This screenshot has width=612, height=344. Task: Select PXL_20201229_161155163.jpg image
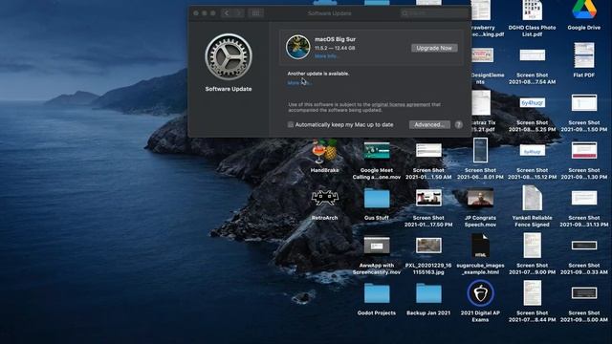click(428, 247)
